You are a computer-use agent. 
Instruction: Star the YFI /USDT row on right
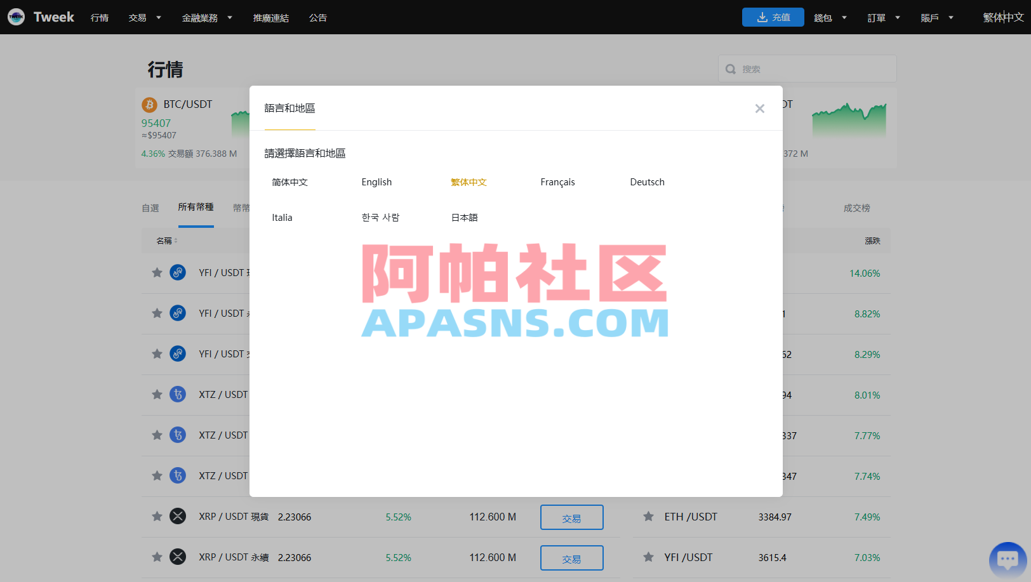[648, 557]
